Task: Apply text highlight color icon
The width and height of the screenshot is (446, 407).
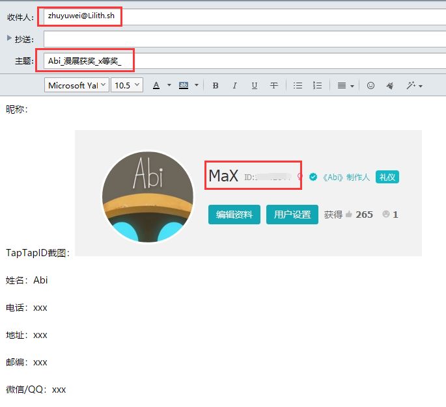Action: coord(184,85)
